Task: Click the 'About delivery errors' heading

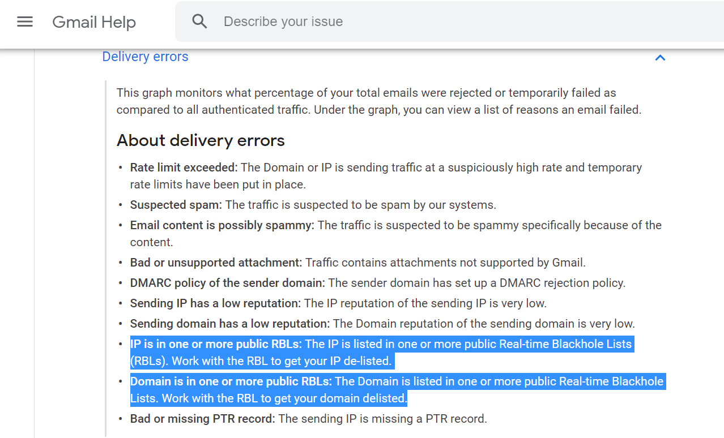Action: pos(201,140)
